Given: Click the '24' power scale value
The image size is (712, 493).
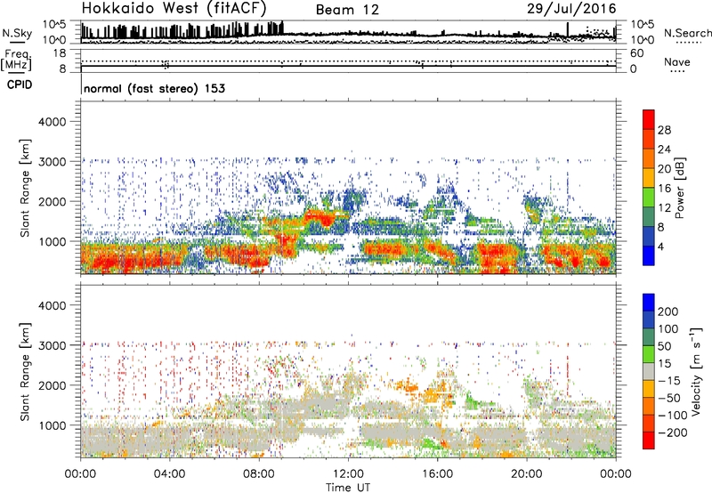Looking at the screenshot, I should coord(664,150).
